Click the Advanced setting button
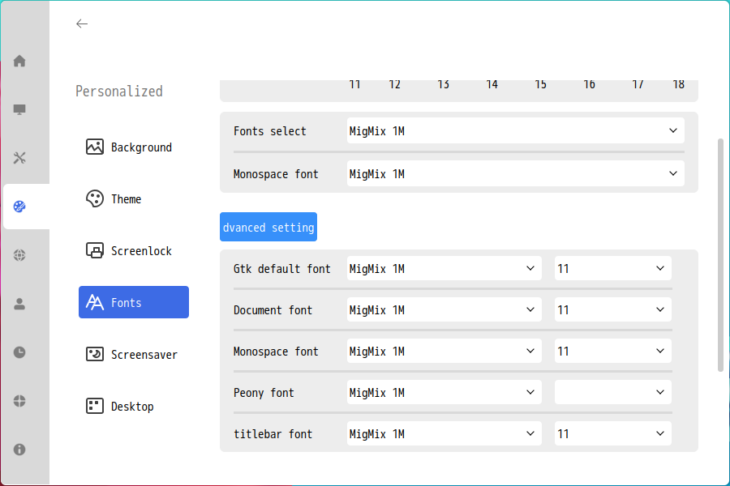Screen dimensions: 730x486 [268, 227]
